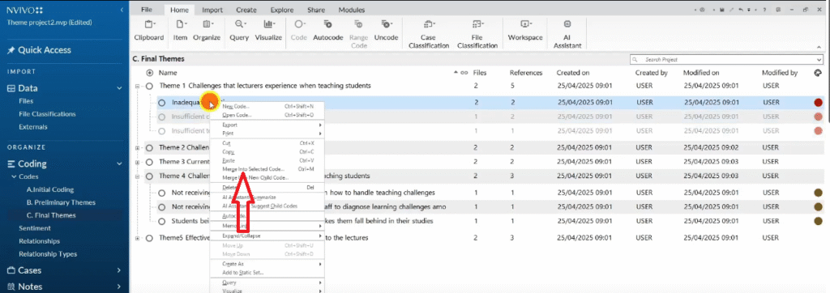The width and height of the screenshot is (830, 293).
Task: Open the Organize ribbon icon
Action: tap(207, 24)
